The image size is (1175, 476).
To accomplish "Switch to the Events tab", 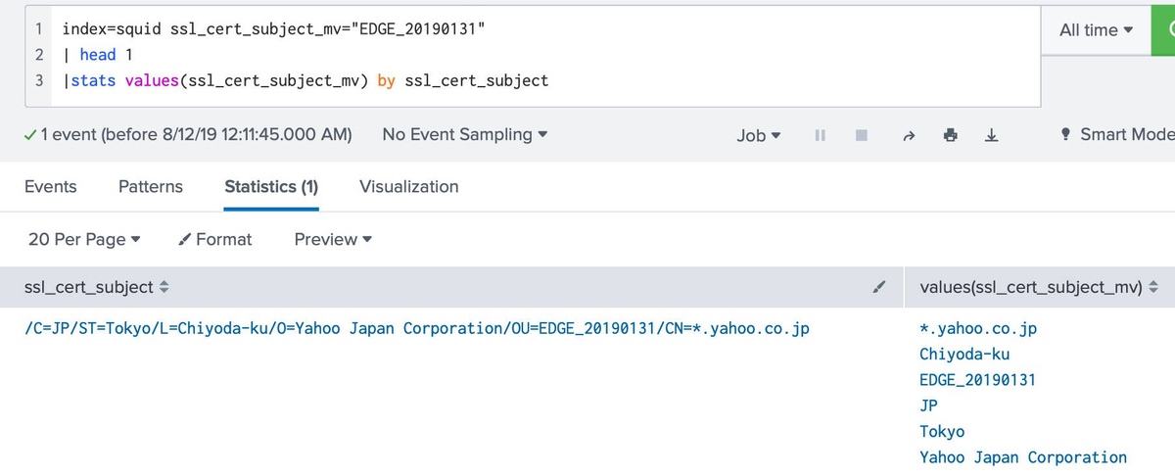I will [x=50, y=186].
